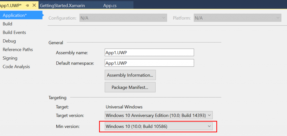
Task: Open the Signing settings page
Action: (10, 58)
